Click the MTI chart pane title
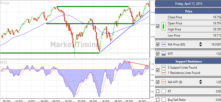 pyautogui.click(x=4, y=62)
